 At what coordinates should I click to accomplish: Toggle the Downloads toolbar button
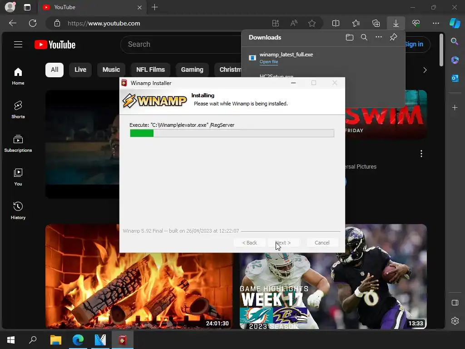(x=396, y=23)
